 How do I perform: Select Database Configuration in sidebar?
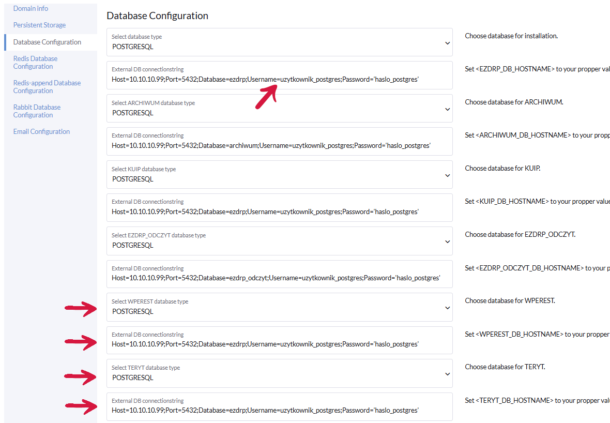coord(47,42)
